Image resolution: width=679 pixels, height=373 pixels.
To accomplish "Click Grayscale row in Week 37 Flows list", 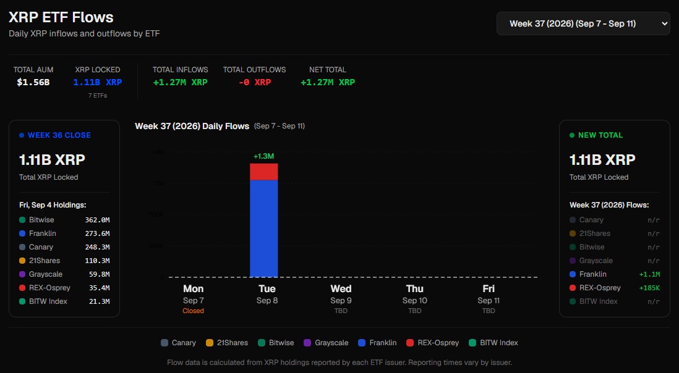I will click(x=615, y=261).
